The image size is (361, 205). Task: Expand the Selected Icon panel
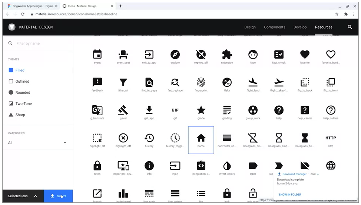[x=23, y=196]
